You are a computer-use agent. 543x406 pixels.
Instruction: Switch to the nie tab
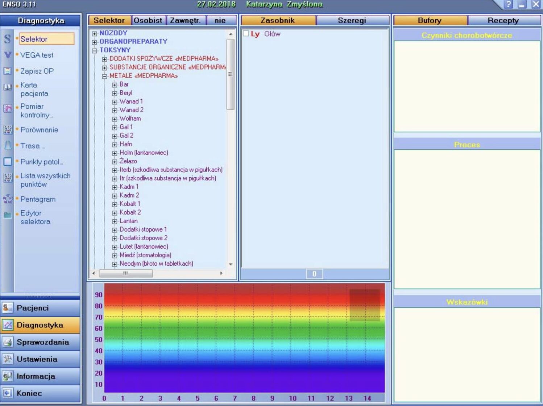(x=220, y=20)
